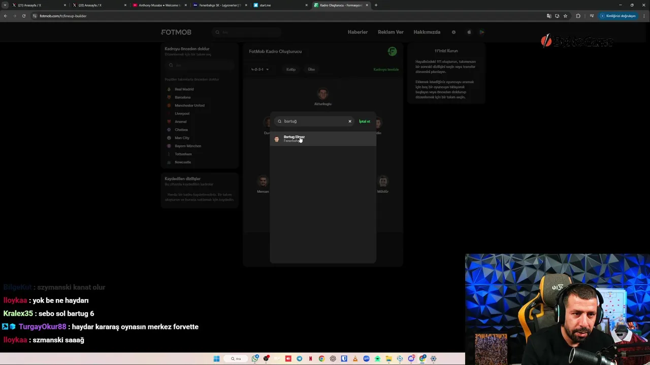650x365 pixels.
Task: Open the Haberler menu item
Action: [357, 32]
